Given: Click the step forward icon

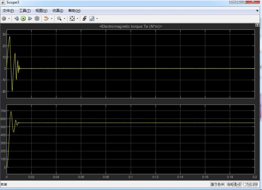Looking at the screenshot, I should coord(30,19).
